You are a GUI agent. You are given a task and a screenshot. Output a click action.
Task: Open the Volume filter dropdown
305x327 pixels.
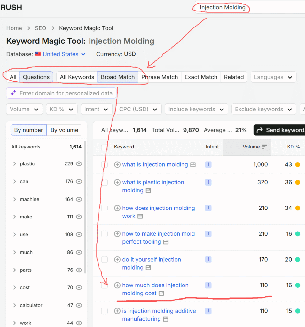(x=24, y=109)
